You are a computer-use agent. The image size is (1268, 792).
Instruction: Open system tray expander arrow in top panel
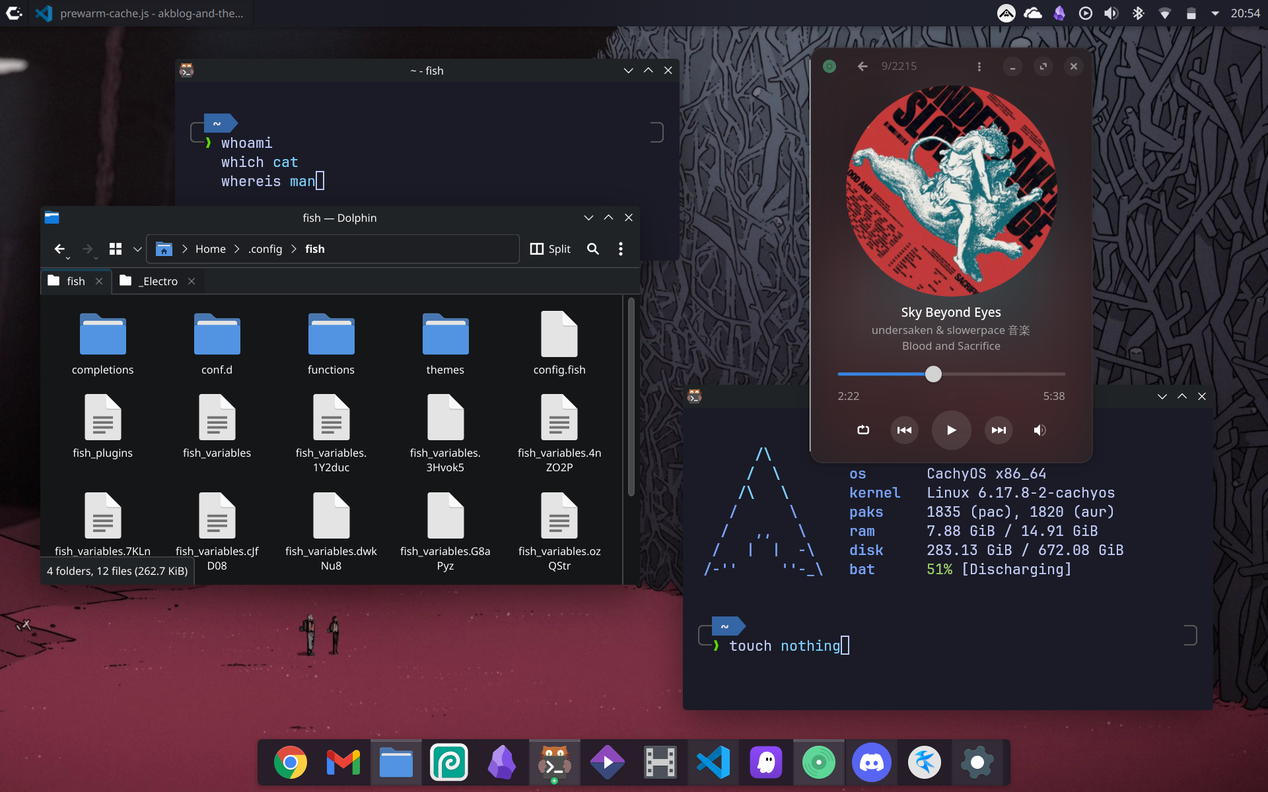click(1215, 13)
